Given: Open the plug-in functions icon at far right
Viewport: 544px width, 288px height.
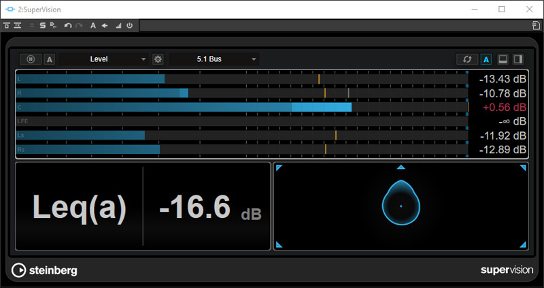Looking at the screenshot, I should coord(536,25).
